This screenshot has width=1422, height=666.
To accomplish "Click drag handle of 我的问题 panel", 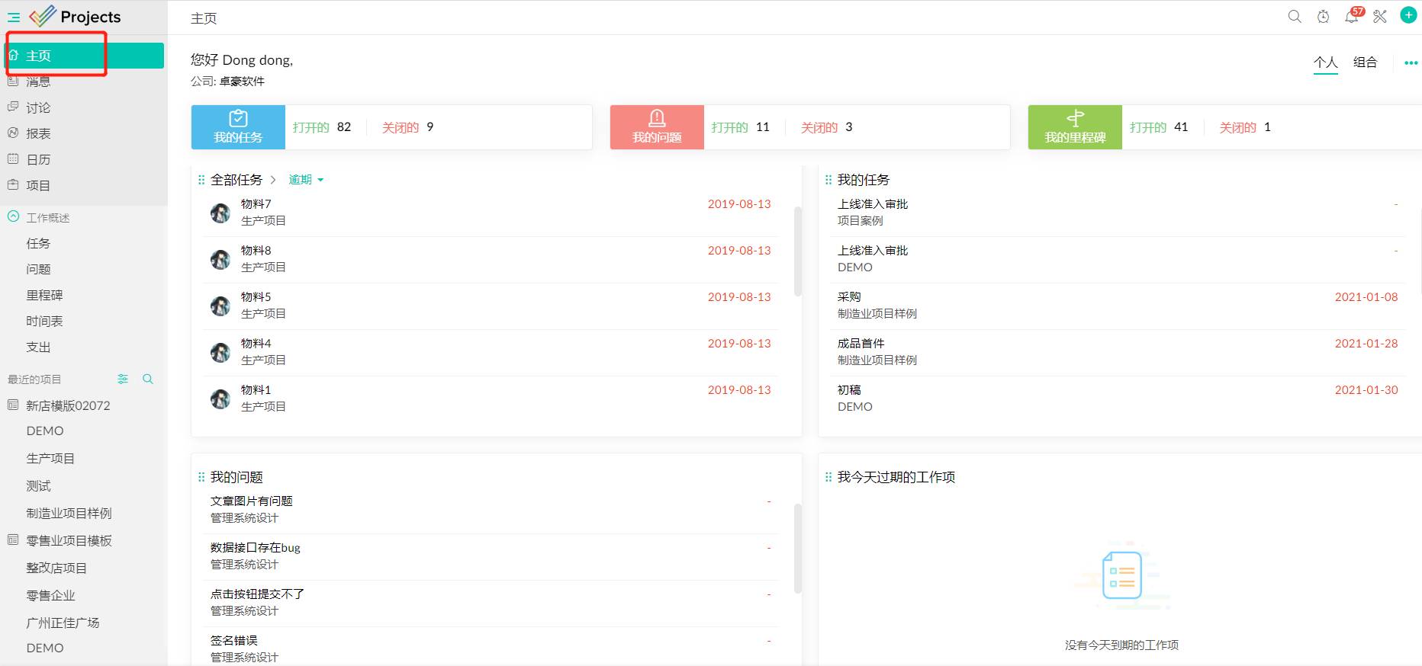I will click(201, 477).
